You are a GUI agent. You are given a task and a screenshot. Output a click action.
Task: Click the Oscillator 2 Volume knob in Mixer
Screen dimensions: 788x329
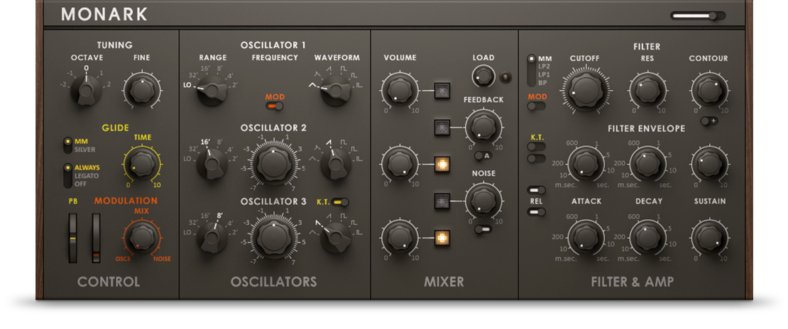[x=400, y=164]
